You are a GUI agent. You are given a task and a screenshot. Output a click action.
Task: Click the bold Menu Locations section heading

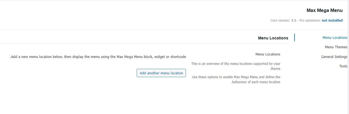273,38
